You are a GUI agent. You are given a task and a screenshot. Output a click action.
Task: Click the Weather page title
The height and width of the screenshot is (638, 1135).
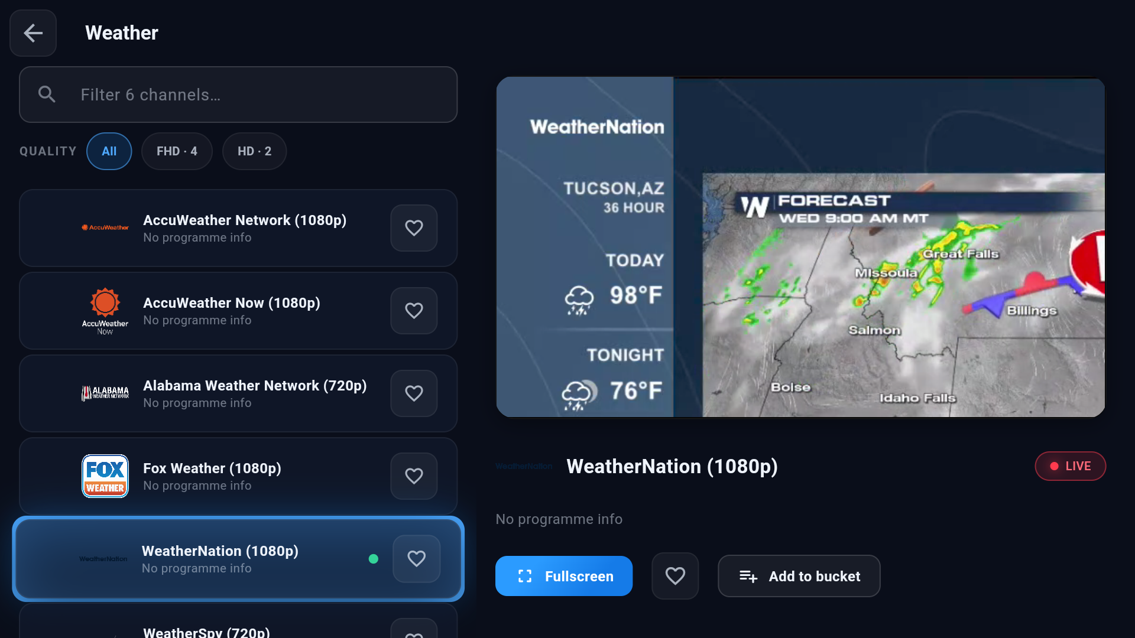pos(122,33)
